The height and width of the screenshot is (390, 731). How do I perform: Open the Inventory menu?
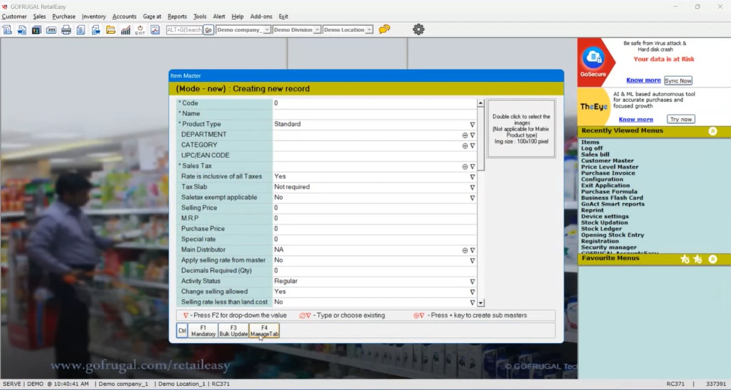(94, 16)
